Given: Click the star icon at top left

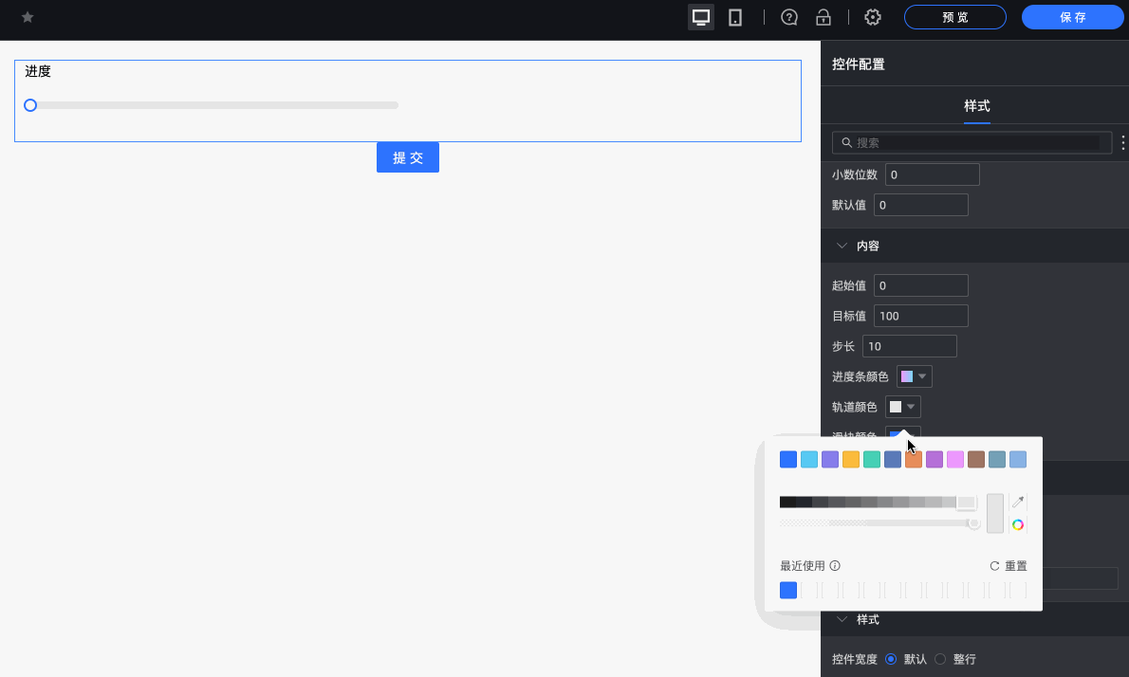Looking at the screenshot, I should pyautogui.click(x=27, y=16).
